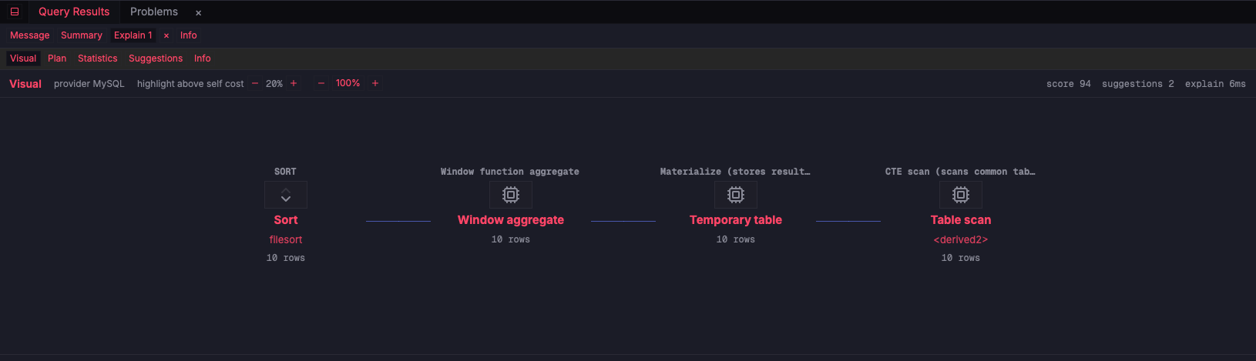This screenshot has width=1256, height=361.
Task: Click the Temporary table node chip icon
Action: (736, 195)
